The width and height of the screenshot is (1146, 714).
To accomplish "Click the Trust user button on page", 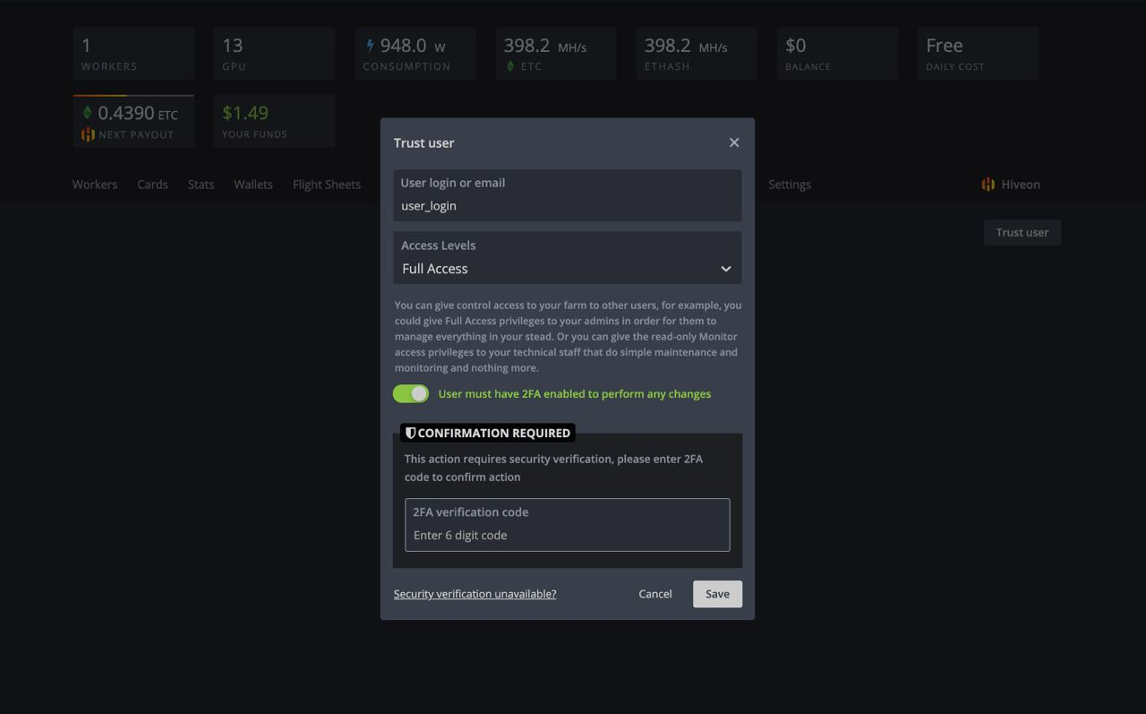I will pyautogui.click(x=1022, y=232).
